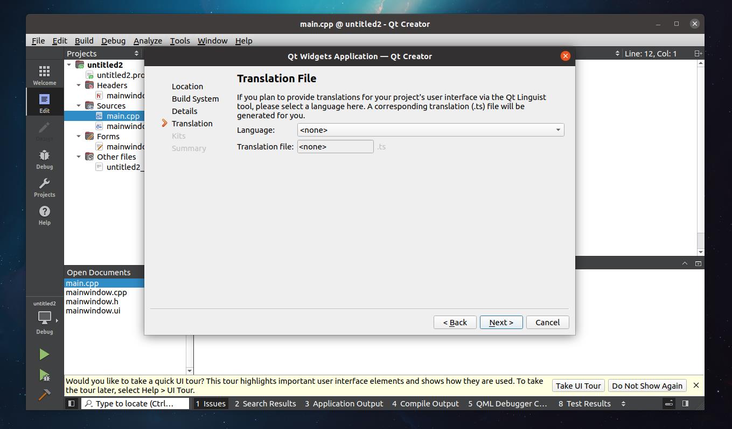Close the UI tour info bar
732x429 pixels.
pos(696,385)
